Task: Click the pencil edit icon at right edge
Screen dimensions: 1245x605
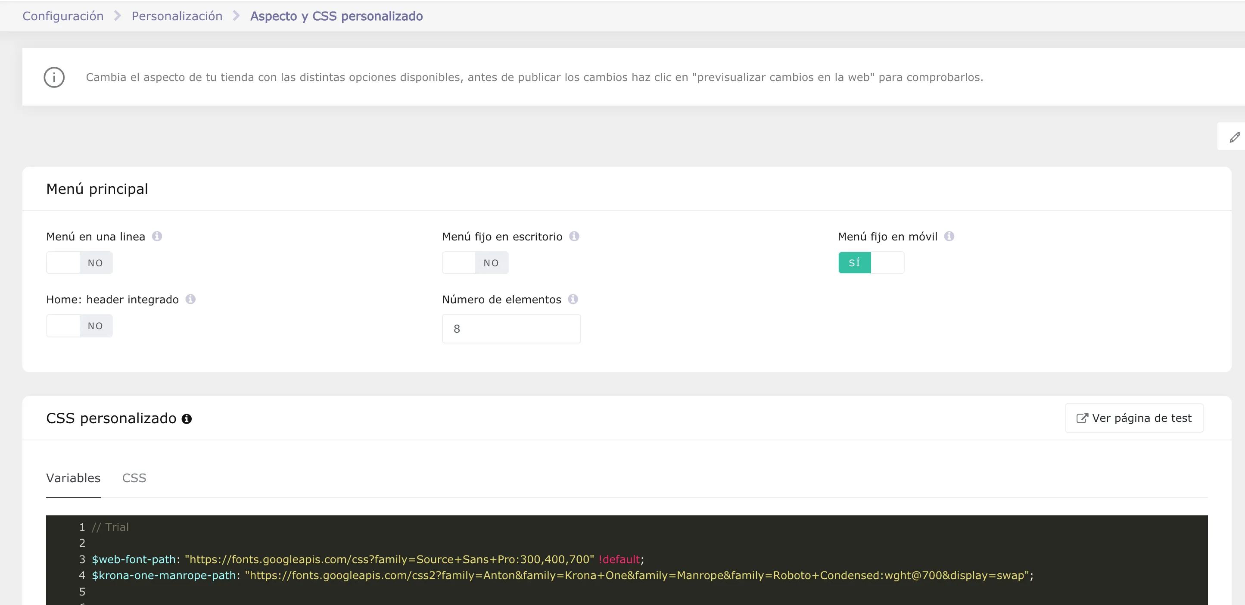Action: (1234, 137)
